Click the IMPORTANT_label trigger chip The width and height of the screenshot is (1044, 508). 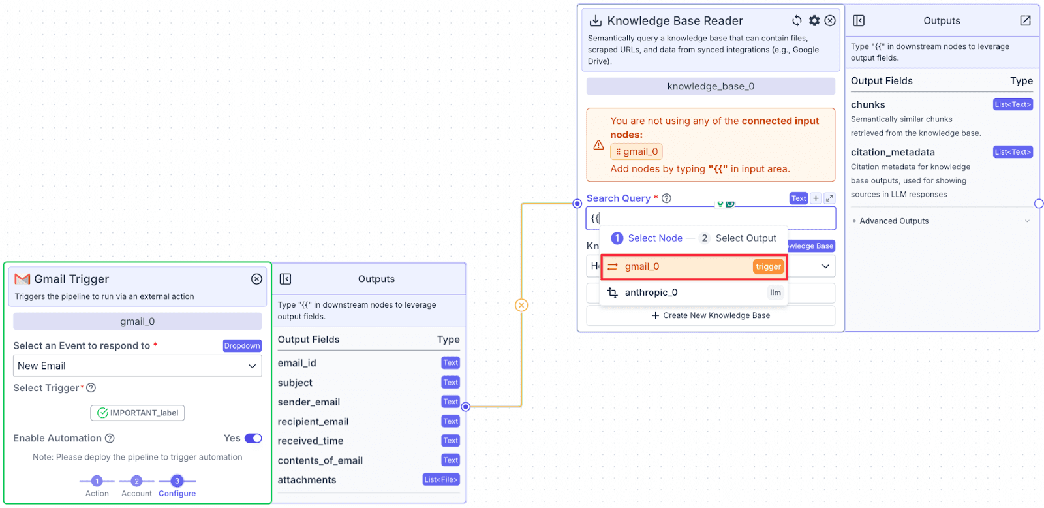[x=138, y=413]
